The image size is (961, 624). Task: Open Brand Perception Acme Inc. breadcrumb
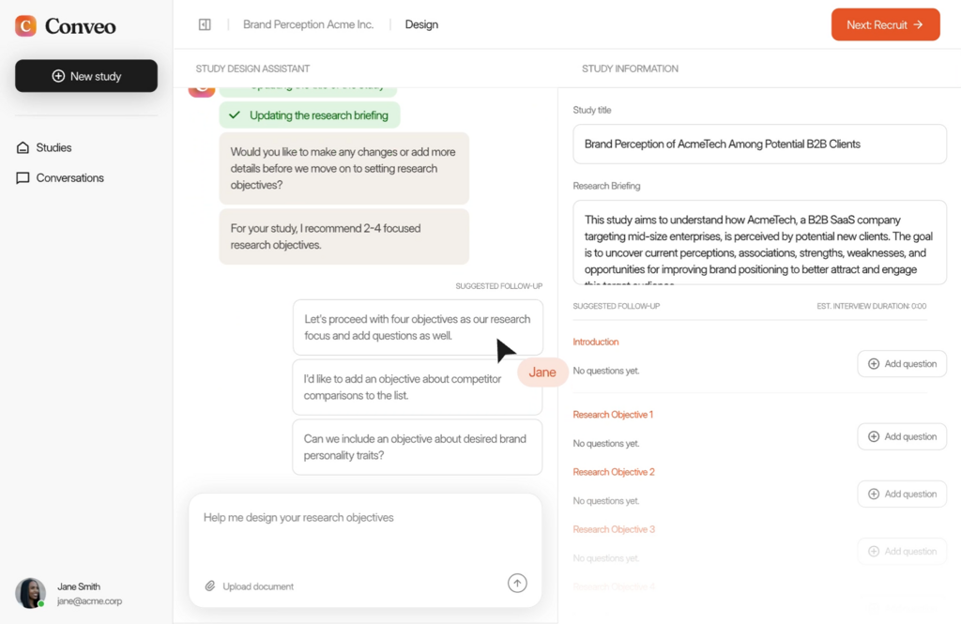coord(308,24)
